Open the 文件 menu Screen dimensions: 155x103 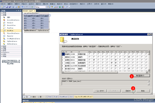coord(3,4)
